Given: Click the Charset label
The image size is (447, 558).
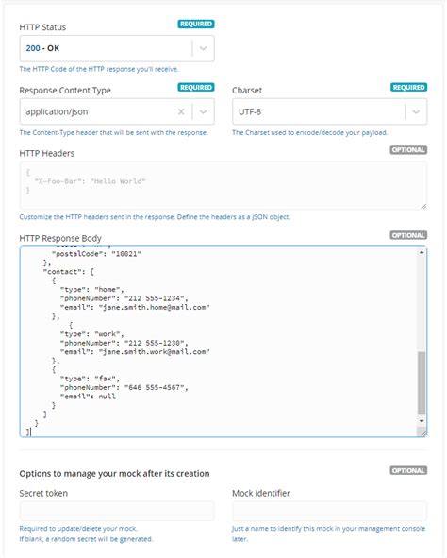Looking at the screenshot, I should [247, 91].
